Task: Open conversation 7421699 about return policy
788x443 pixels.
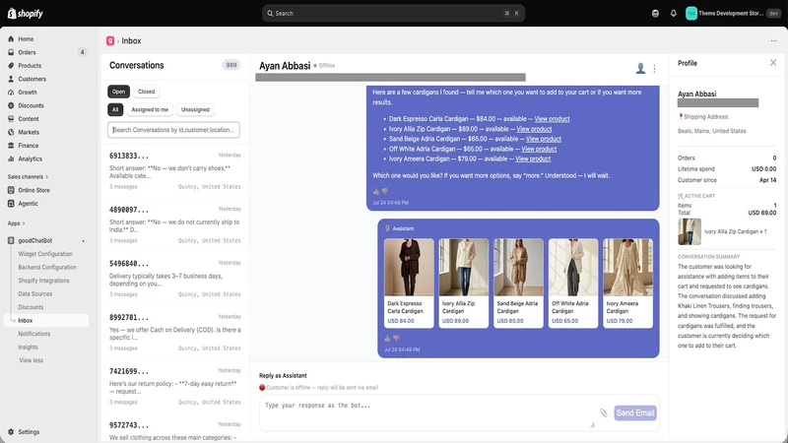Action: click(175, 386)
